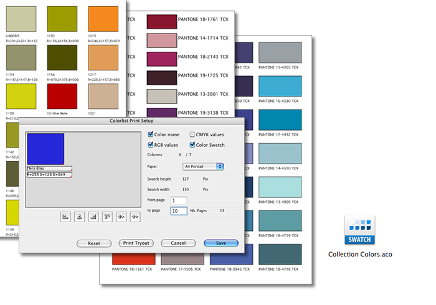Click the align left edges icon
The height and width of the screenshot is (305, 436).
(x=65, y=217)
